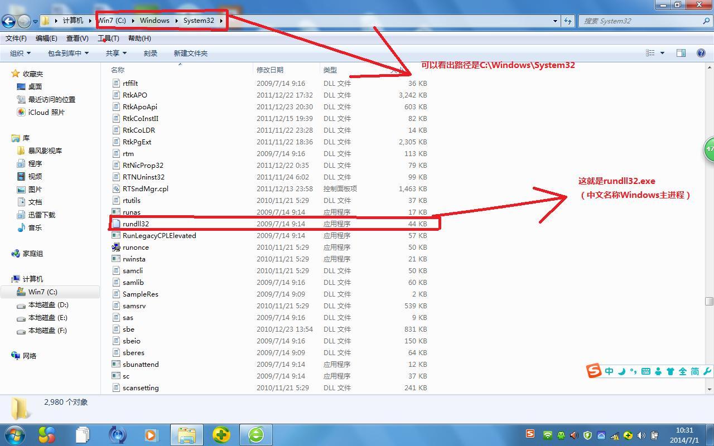This screenshot has width=714, height=446.
Task: Toggle Sogou 简 simplified/traditional mode
Action: (694, 371)
